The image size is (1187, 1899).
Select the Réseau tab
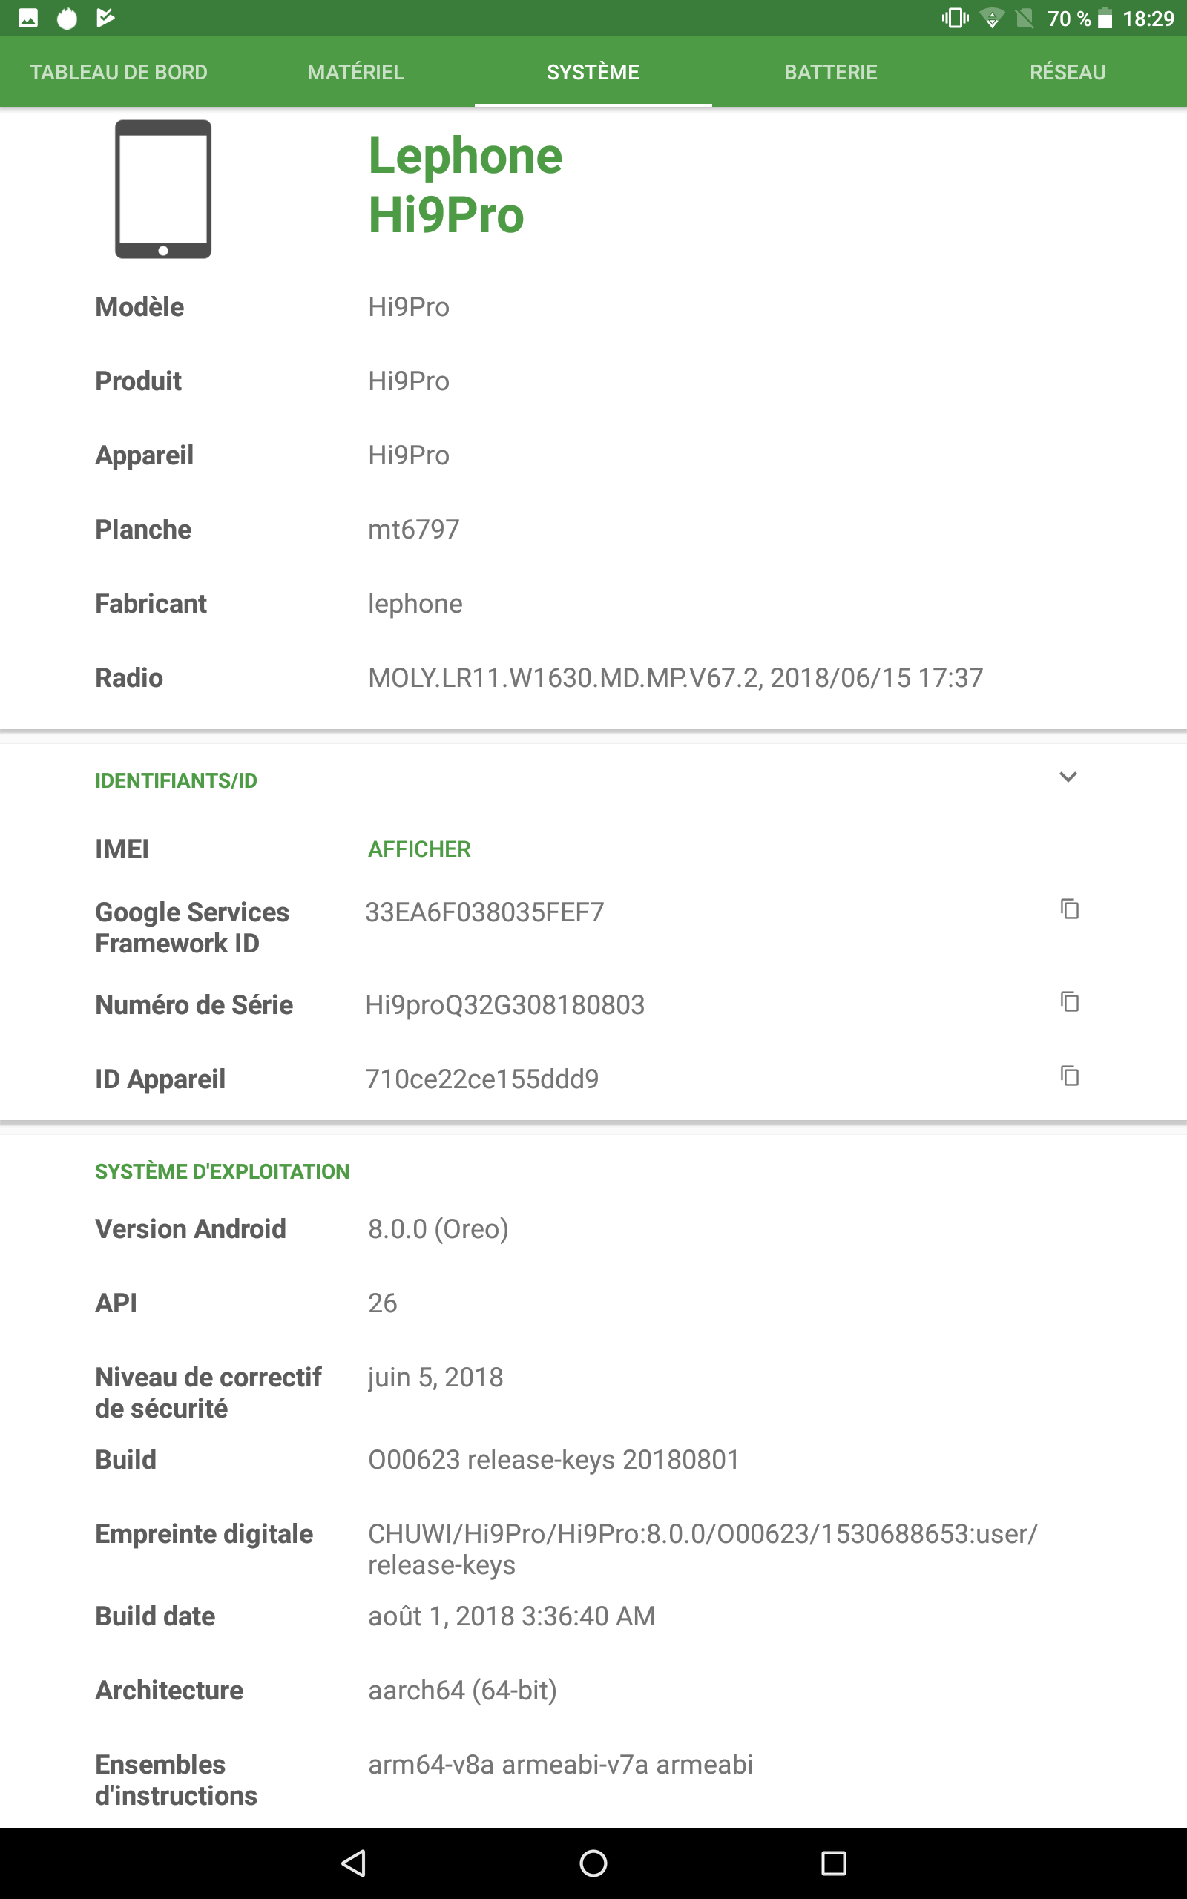tap(1068, 72)
